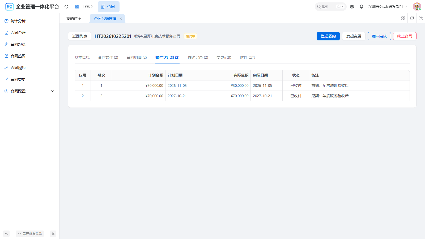Viewport: 425px width, 239px height.
Task: Click 展开所有菜单 button
Action: tap(30, 234)
